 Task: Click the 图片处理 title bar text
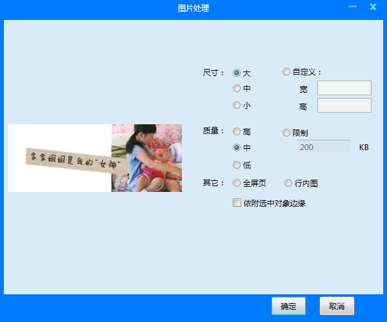point(193,8)
